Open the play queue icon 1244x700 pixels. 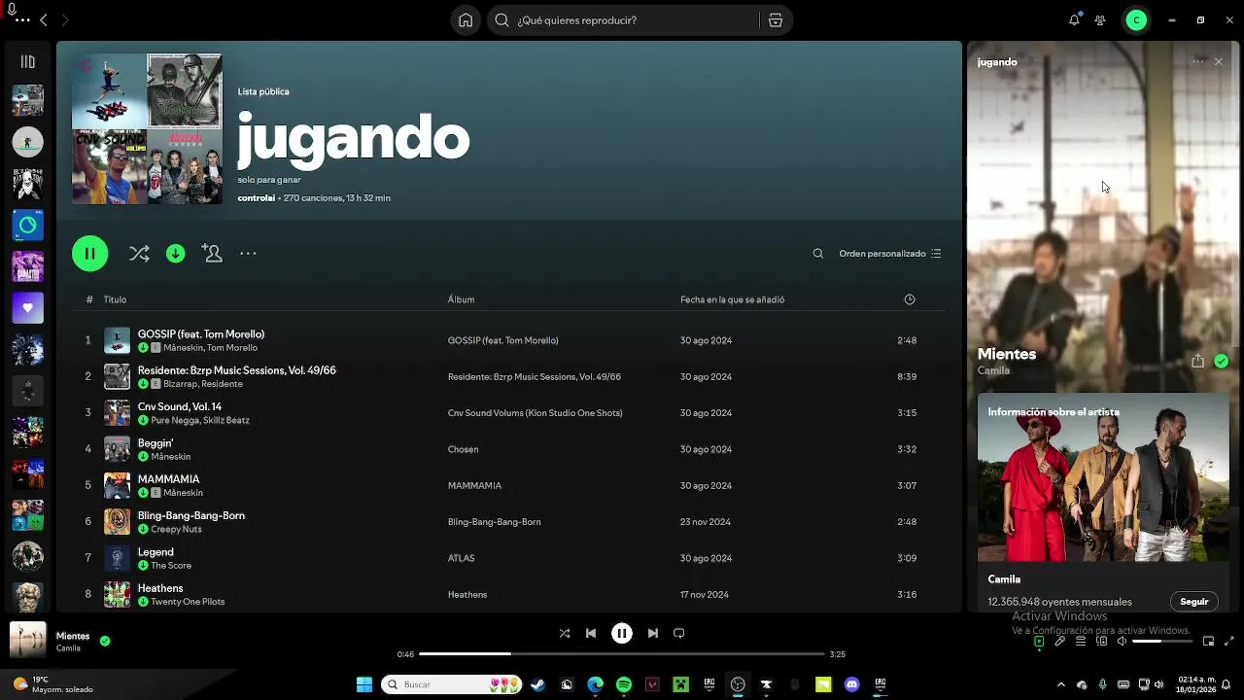[x=1081, y=642]
